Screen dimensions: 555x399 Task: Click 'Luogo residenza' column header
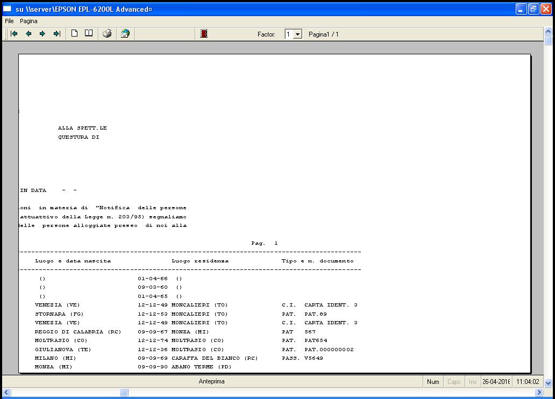pyautogui.click(x=201, y=261)
